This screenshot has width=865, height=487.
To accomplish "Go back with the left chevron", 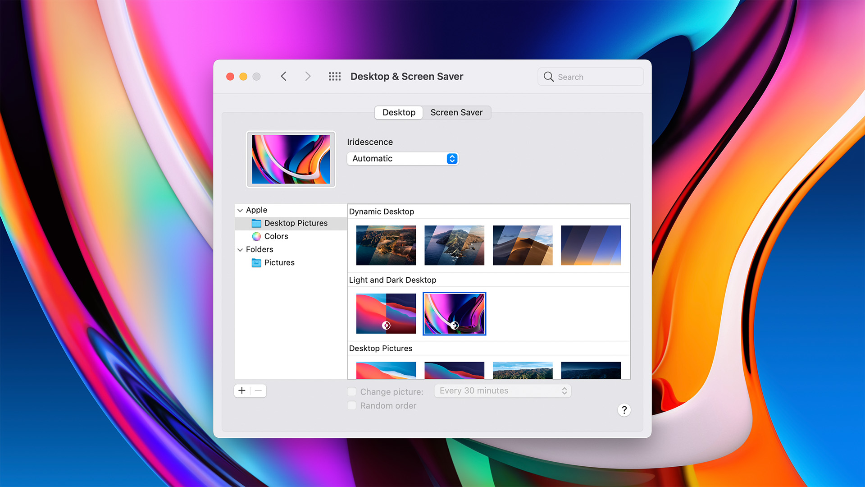I will (283, 76).
